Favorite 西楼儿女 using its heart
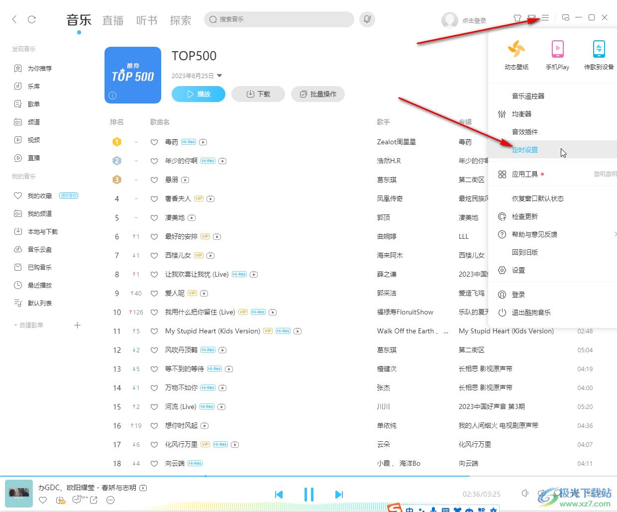 [154, 256]
